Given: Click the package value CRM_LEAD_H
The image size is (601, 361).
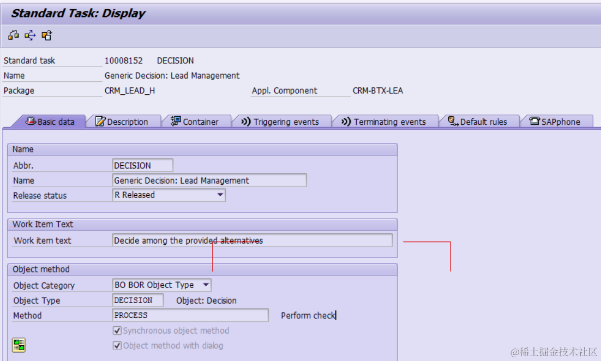Looking at the screenshot, I should [130, 91].
